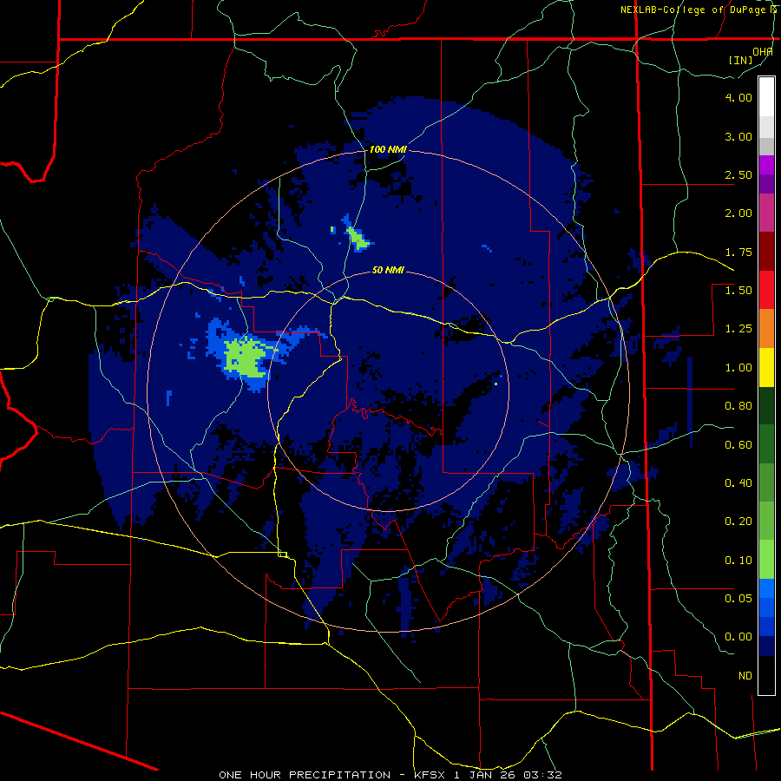Click the yellow 1.00 legend swatch
781x781 pixels.
[766, 367]
